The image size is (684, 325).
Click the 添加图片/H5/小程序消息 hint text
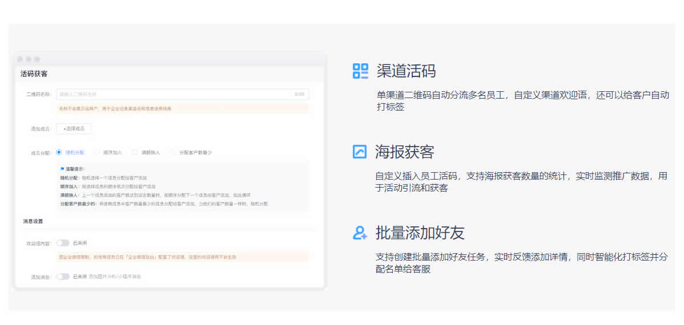tap(115, 276)
